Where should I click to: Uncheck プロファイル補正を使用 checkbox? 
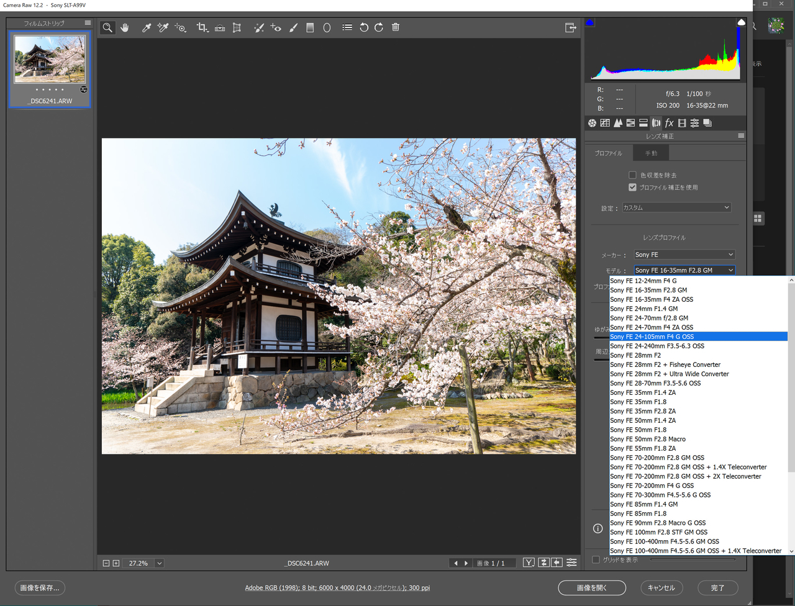pyautogui.click(x=632, y=187)
